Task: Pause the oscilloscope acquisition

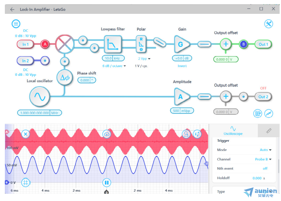Action: pos(107,183)
